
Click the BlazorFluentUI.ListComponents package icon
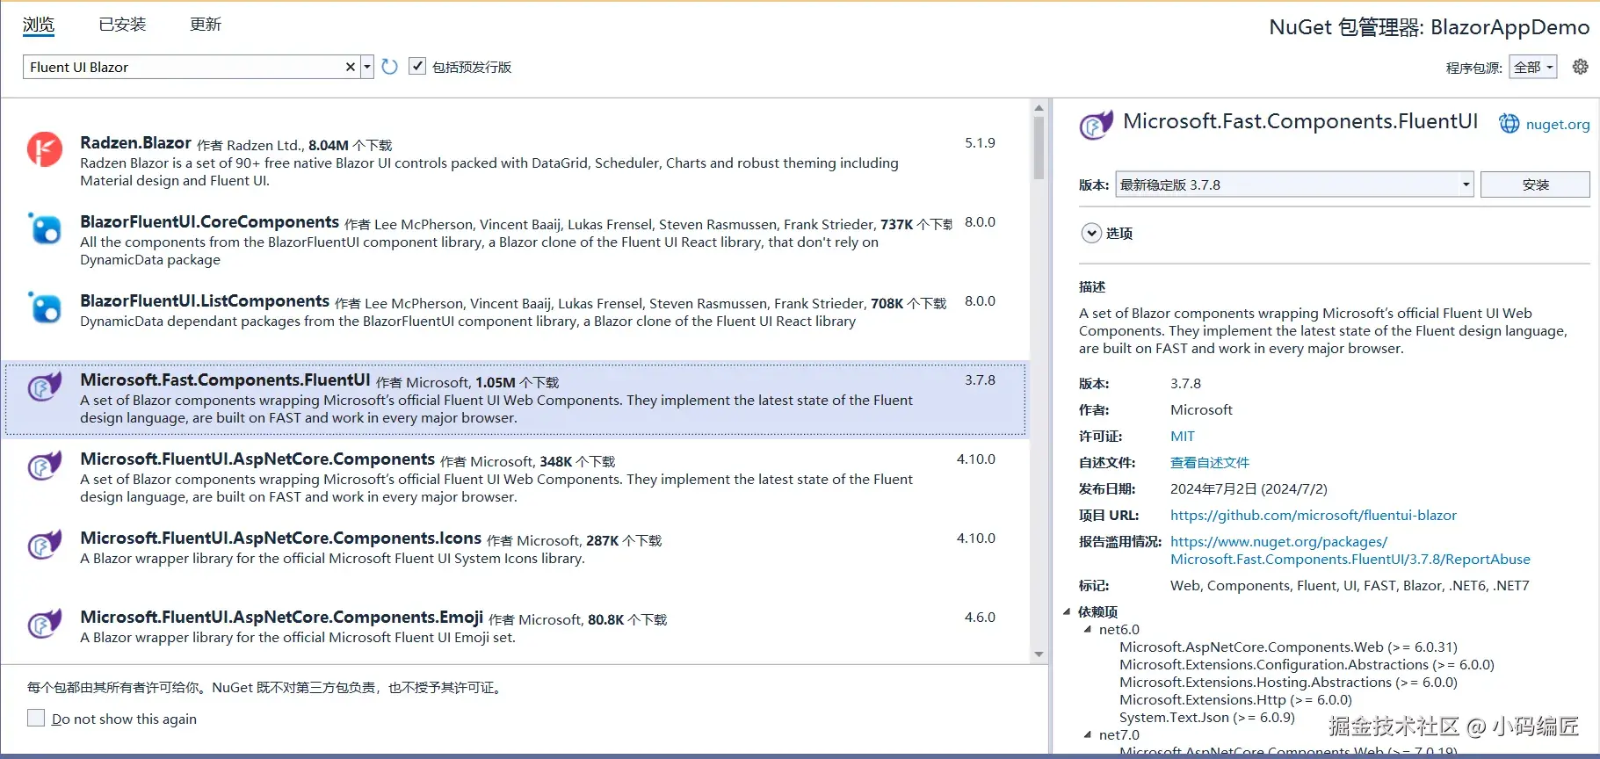[x=45, y=307]
